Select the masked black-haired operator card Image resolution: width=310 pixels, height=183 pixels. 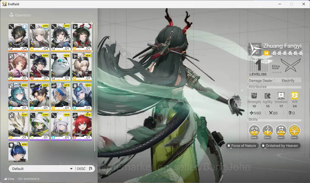(x=18, y=37)
